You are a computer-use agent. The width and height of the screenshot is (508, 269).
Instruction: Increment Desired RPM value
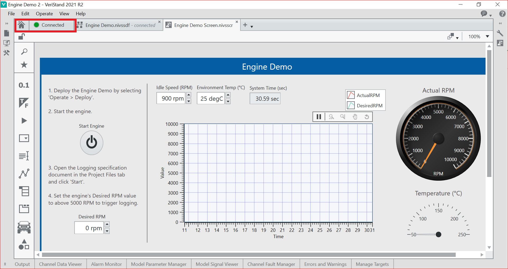(x=107, y=224)
